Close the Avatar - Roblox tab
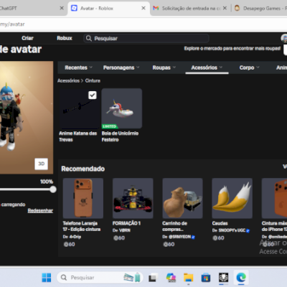This screenshot has height=287, width=287. pyautogui.click(x=143, y=8)
